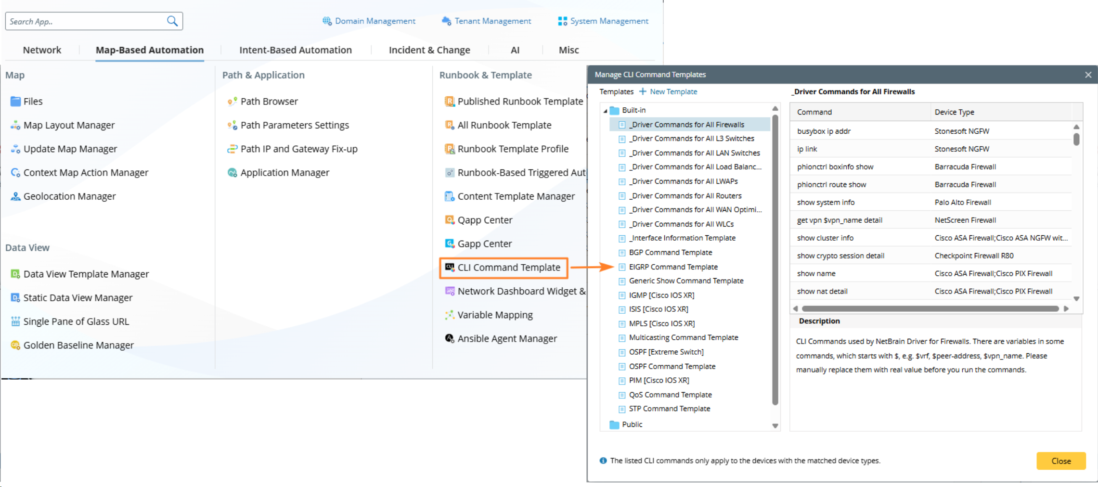Click the search magnifier icon
1098x487 pixels.
(x=172, y=21)
